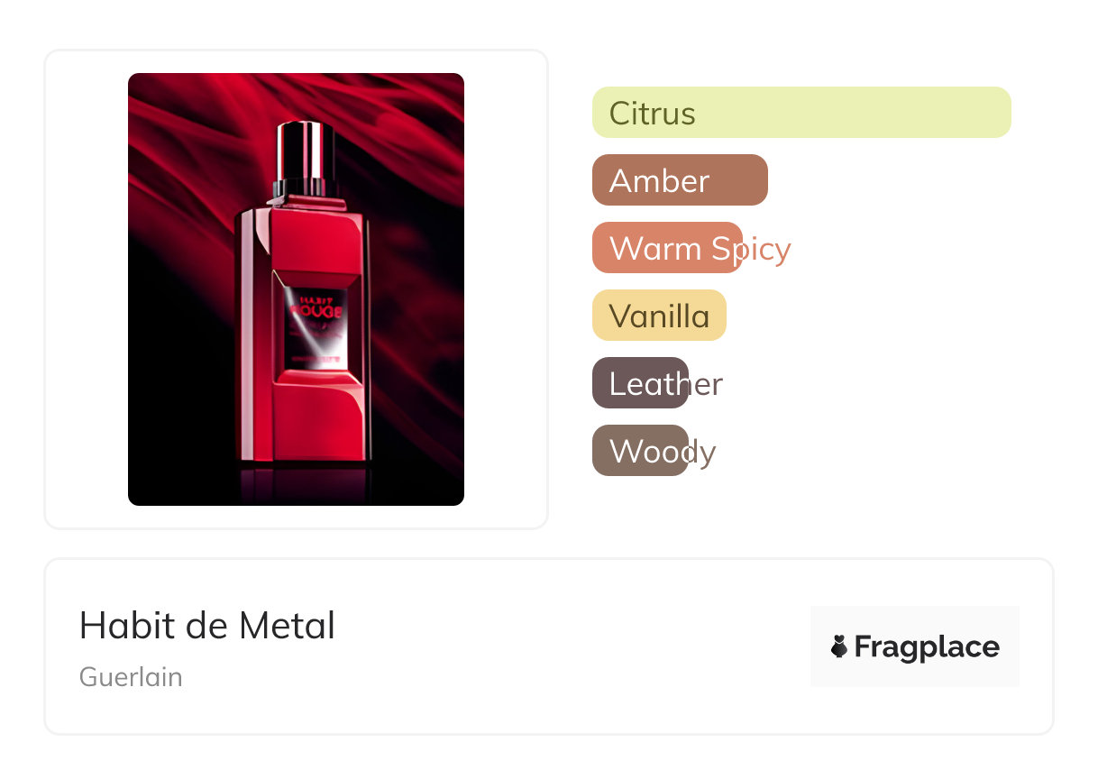Click the silver bottle cap
1098x779 pixels.
click(305, 151)
